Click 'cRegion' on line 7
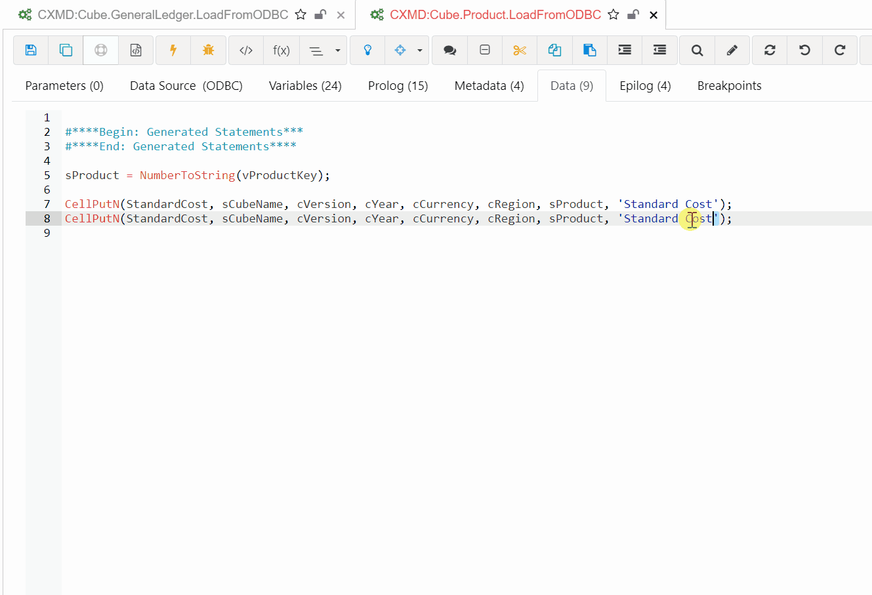The image size is (872, 595). pos(511,204)
